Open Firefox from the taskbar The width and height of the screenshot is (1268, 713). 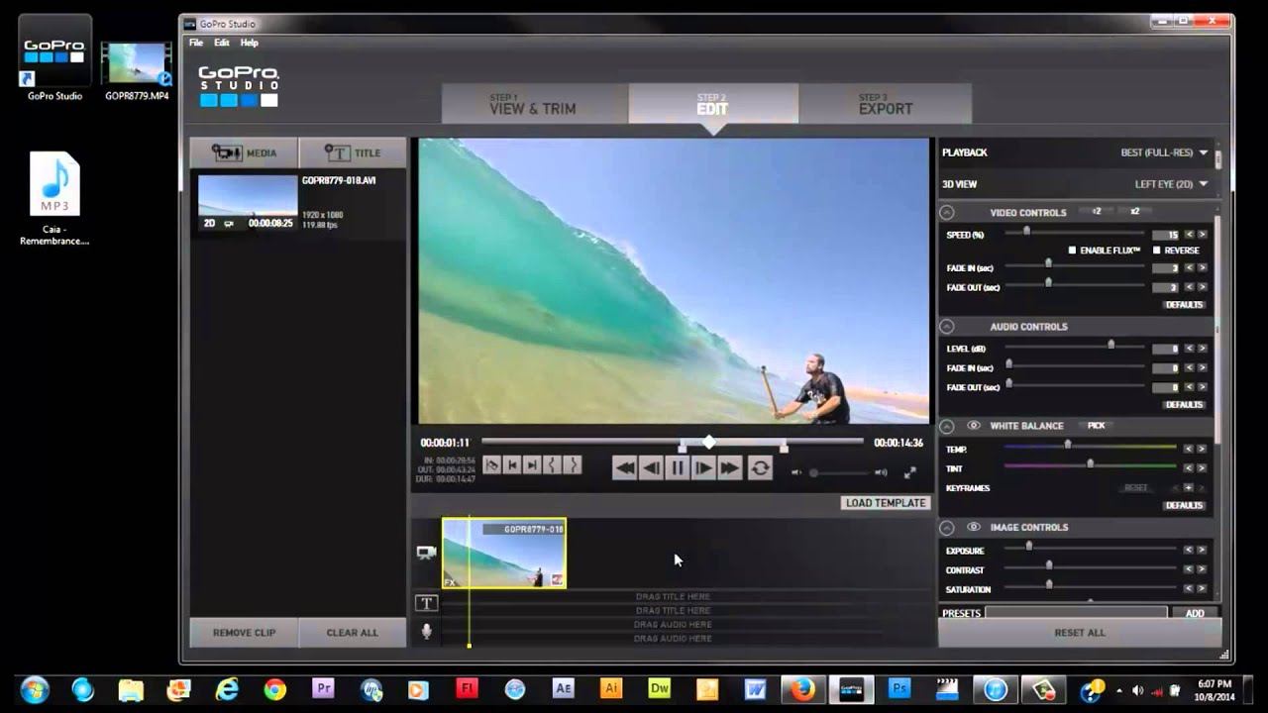pyautogui.click(x=803, y=689)
